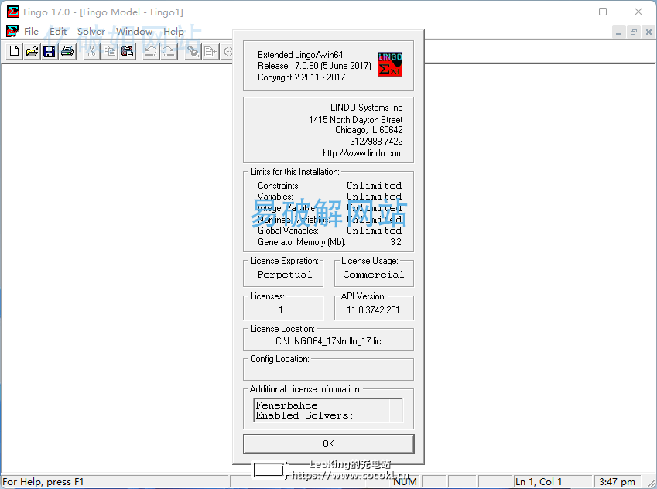Viewport: 657px width, 489px height.
Task: Click the Go To Line icon
Action: pos(210,52)
